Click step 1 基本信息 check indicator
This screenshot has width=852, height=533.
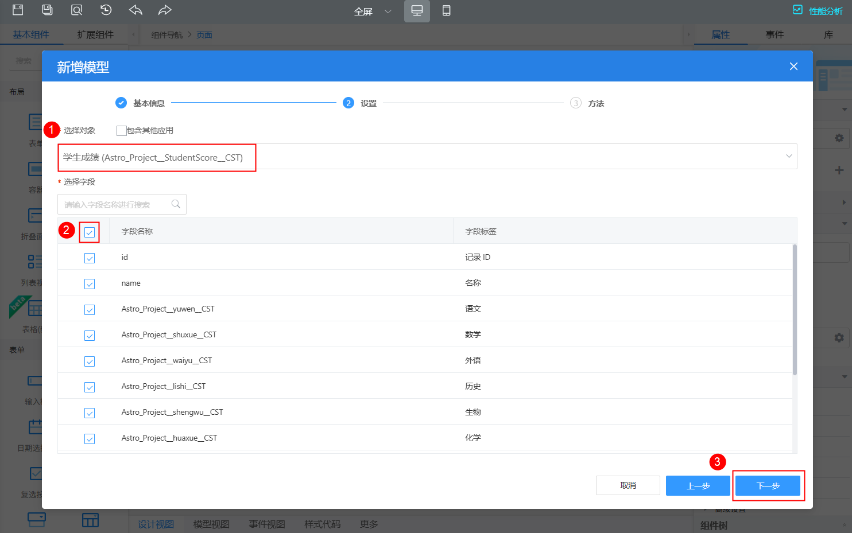[121, 103]
